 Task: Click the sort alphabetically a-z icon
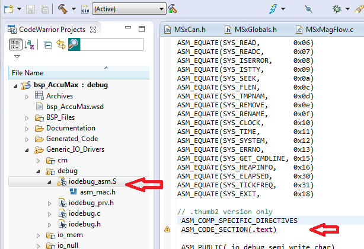pyautogui.click(x=29, y=44)
